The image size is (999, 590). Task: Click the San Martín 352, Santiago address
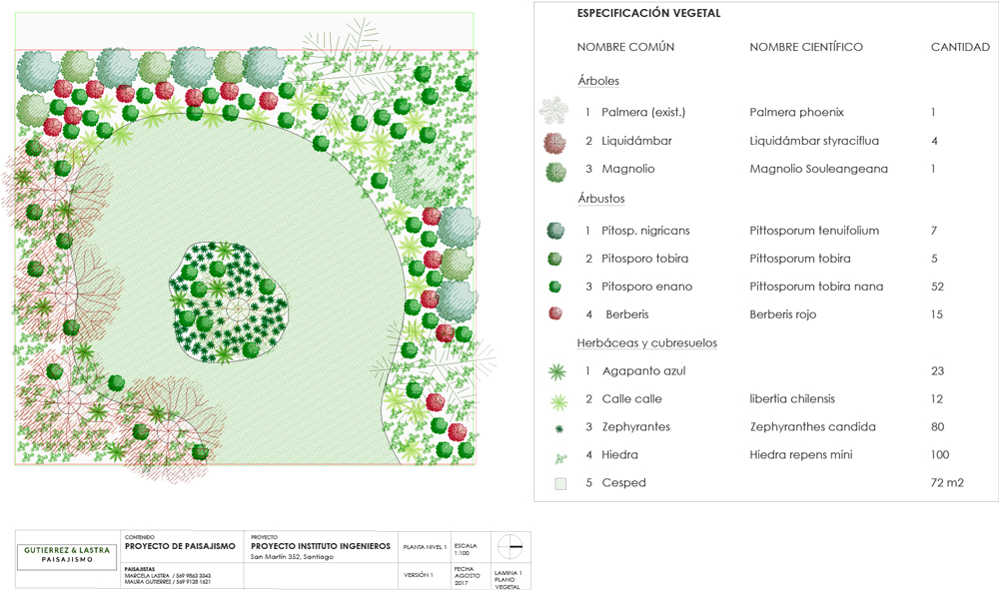coord(292,557)
